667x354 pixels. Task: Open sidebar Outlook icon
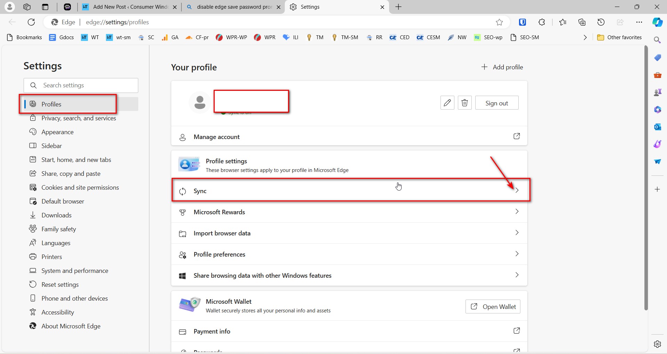pos(657,127)
